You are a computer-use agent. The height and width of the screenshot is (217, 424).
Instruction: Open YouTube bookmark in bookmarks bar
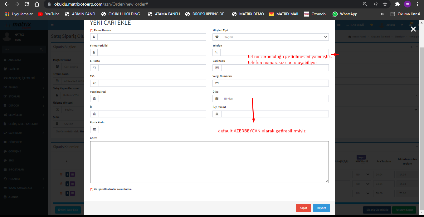tap(49, 14)
